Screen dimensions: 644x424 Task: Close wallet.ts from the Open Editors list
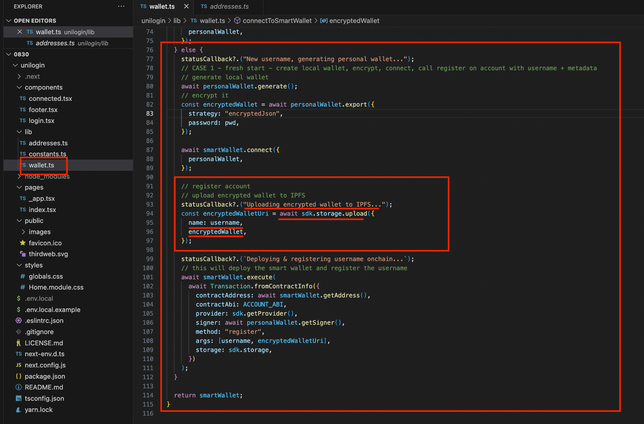[x=20, y=32]
